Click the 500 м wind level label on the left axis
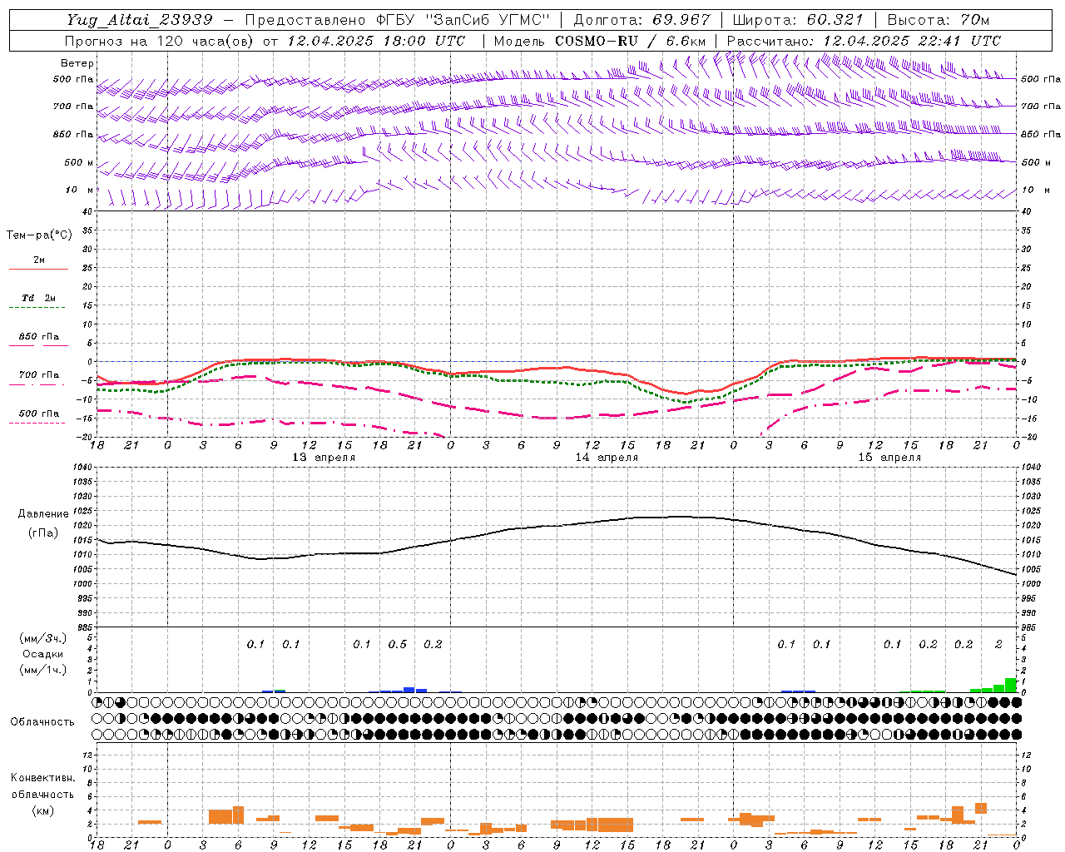This screenshot has height=852, width=1065. (79, 163)
